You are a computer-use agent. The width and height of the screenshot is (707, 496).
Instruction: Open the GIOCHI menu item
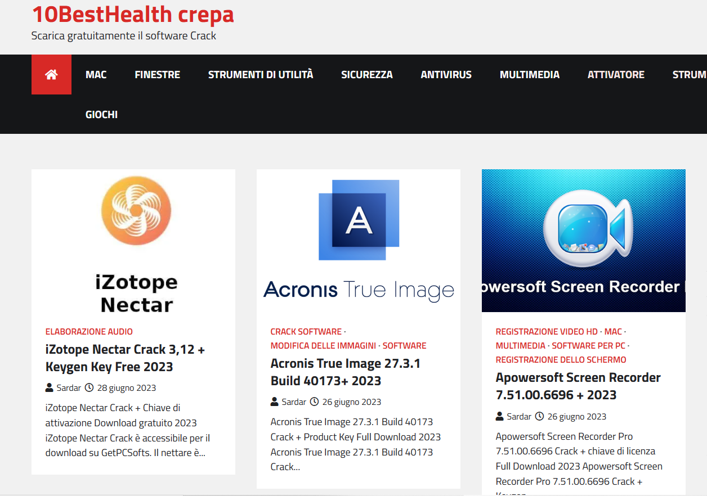pos(101,115)
